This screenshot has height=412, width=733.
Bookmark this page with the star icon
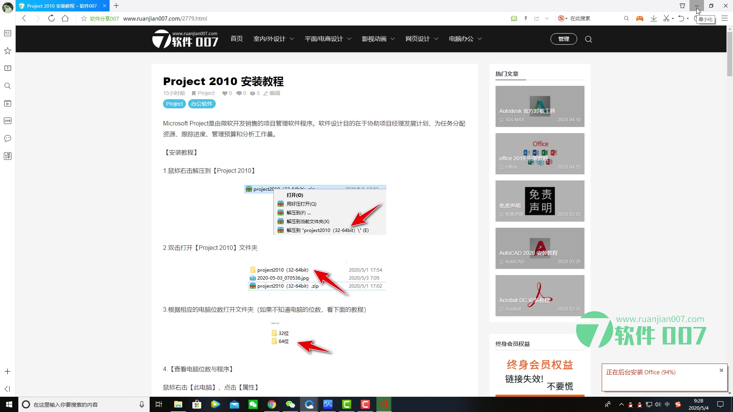84,18
